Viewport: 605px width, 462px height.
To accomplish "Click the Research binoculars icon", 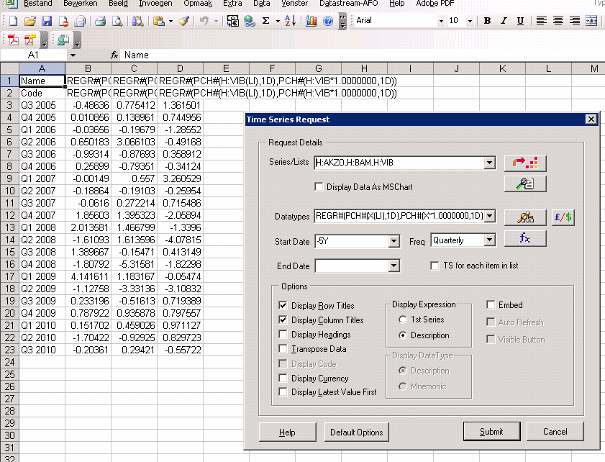I will click(x=137, y=21).
